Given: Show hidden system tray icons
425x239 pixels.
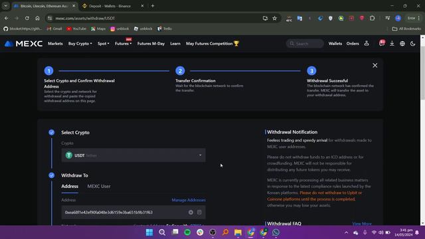Looking at the screenshot, I should 347,232.
